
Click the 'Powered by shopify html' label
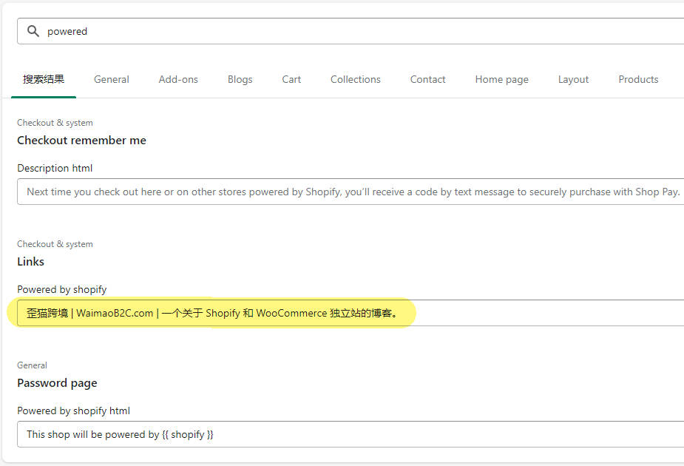tap(74, 411)
